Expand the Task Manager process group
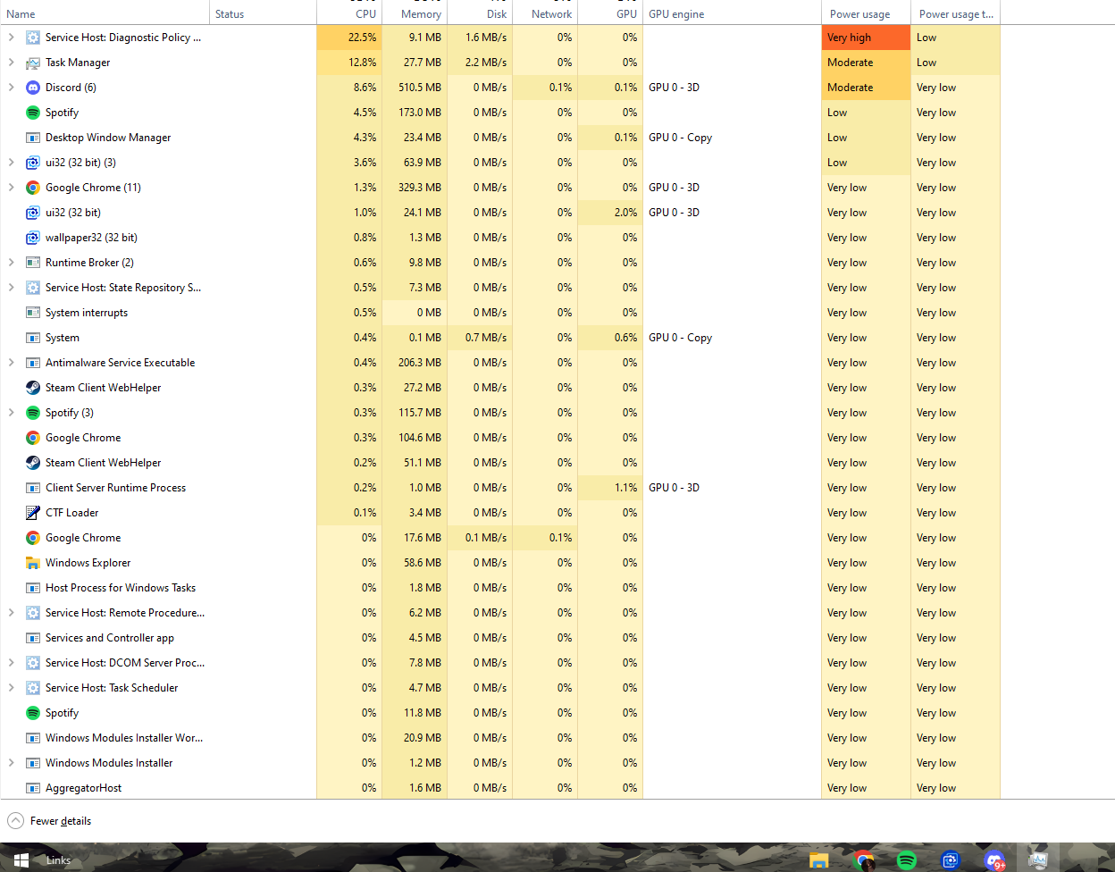 click(x=11, y=63)
